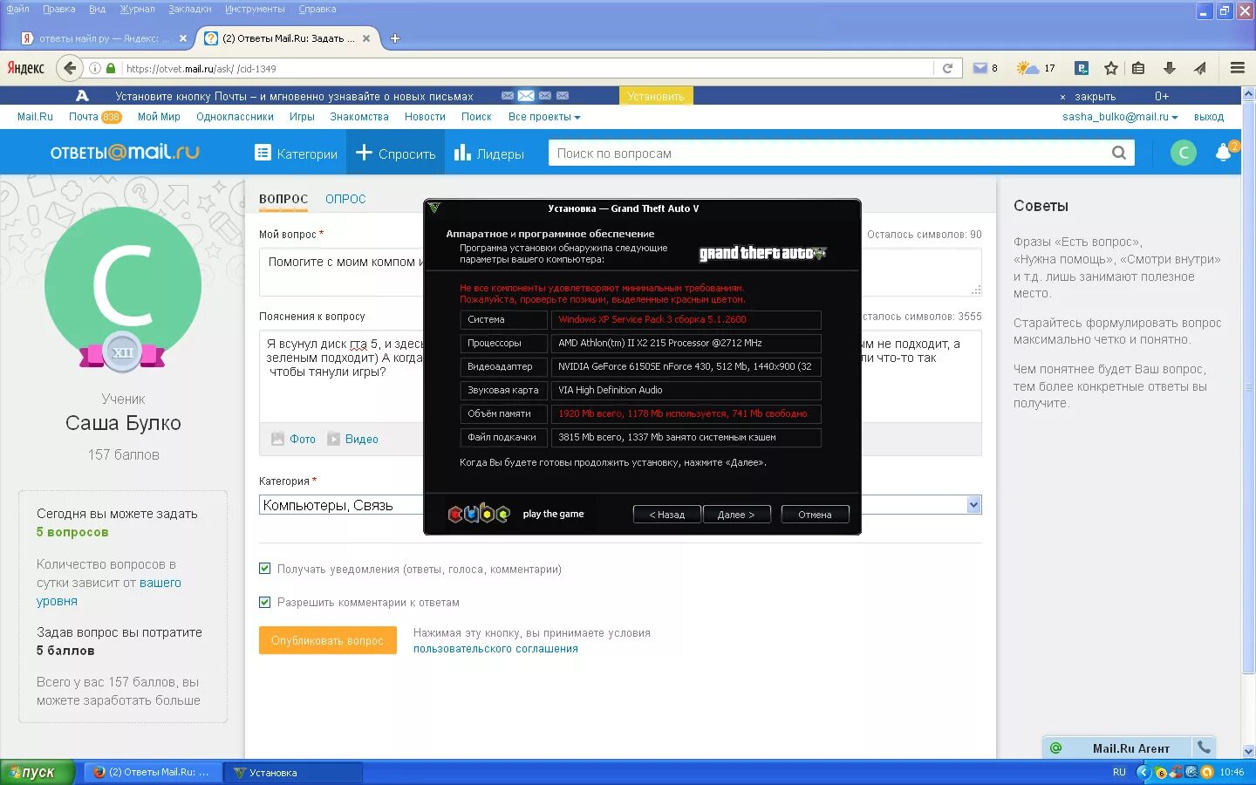Open the Лидеры section

(x=489, y=154)
